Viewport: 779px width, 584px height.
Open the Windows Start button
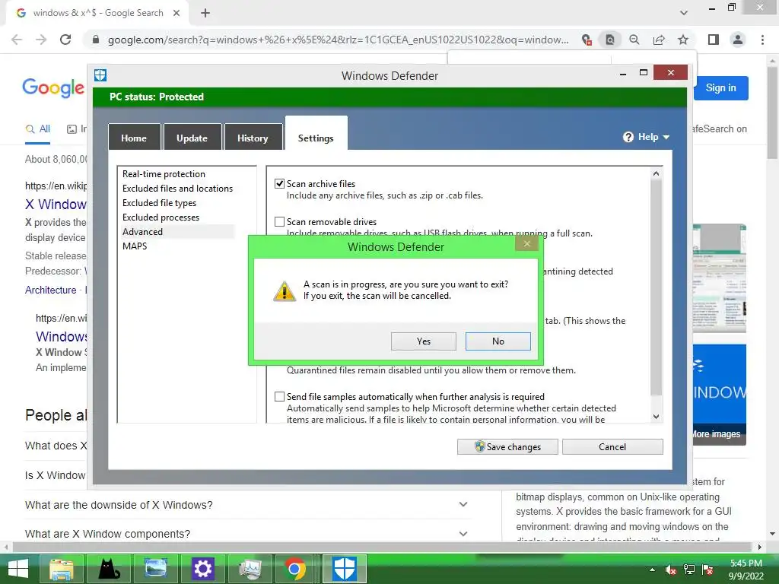18,569
